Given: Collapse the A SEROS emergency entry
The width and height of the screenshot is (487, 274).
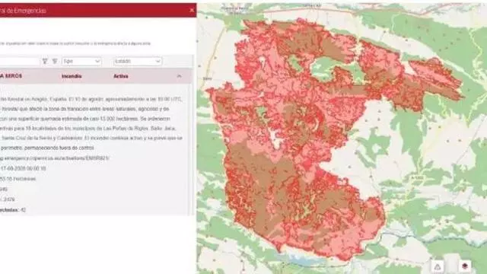Looking at the screenshot, I should (180, 76).
